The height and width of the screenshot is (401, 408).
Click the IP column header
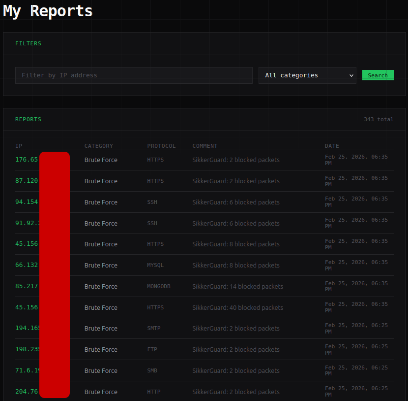click(18, 146)
